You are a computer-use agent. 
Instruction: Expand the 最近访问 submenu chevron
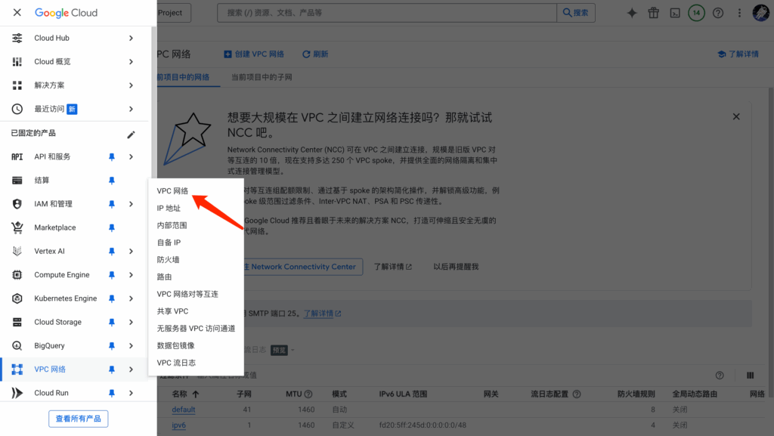click(x=131, y=109)
